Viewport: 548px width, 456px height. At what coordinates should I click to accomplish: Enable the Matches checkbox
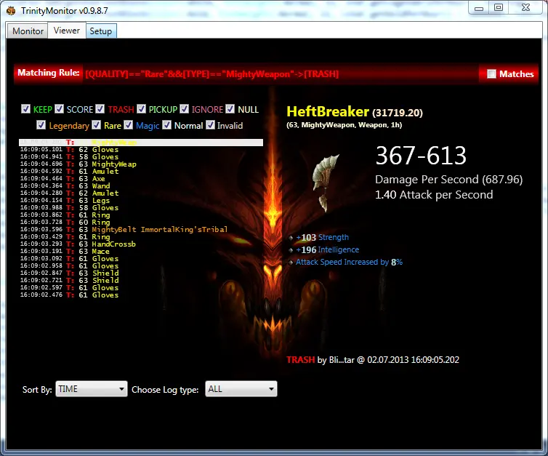tap(491, 73)
